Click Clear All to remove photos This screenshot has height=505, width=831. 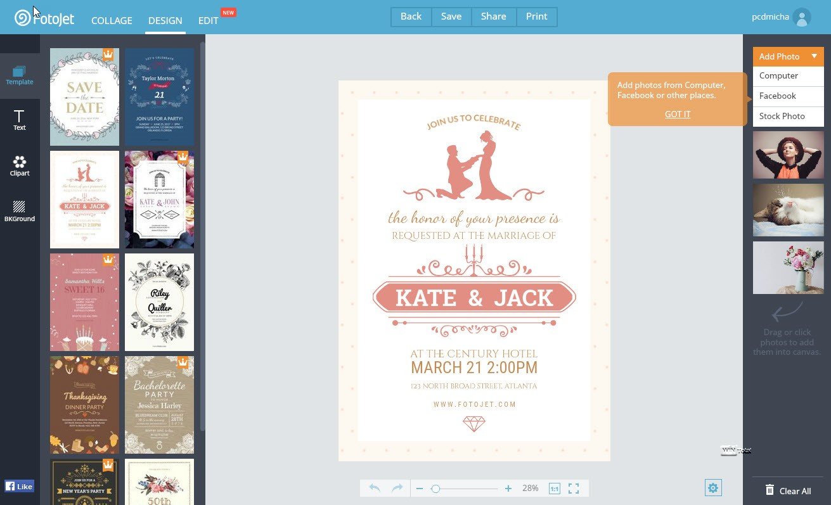tap(788, 490)
